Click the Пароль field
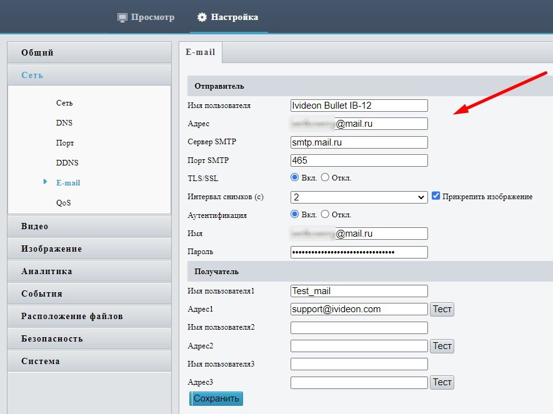Viewport: 553px width, 414px height. 359,252
